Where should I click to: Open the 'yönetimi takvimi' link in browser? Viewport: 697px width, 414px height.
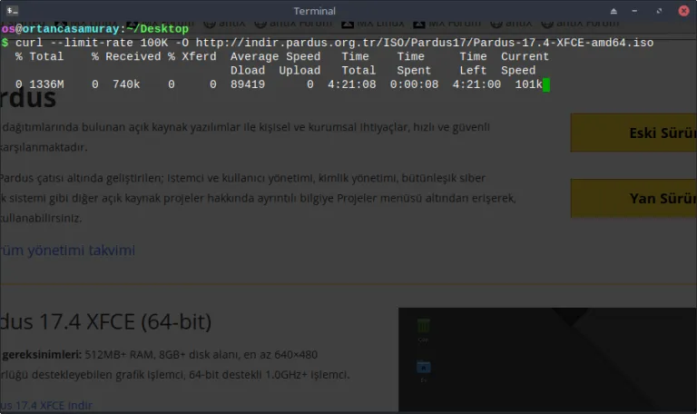point(82,251)
